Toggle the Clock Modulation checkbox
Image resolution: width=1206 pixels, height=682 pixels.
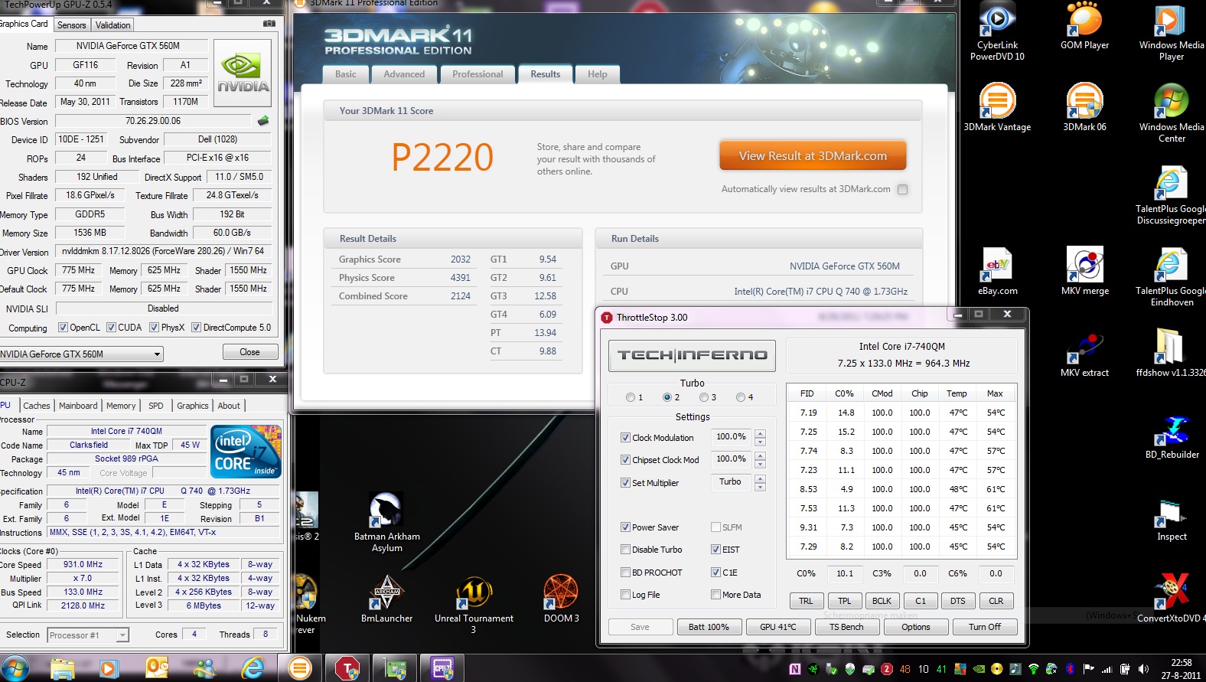tap(625, 438)
